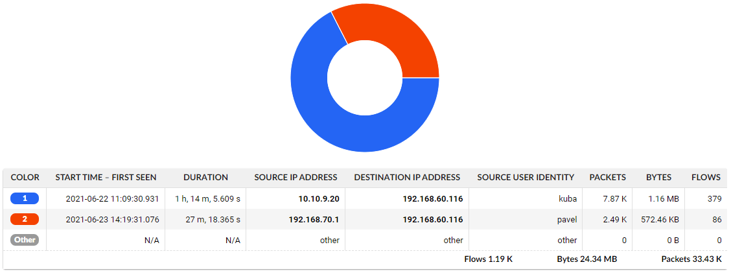Click the orange color badge 2
Screen dimensions: 731x271
pyautogui.click(x=25, y=219)
